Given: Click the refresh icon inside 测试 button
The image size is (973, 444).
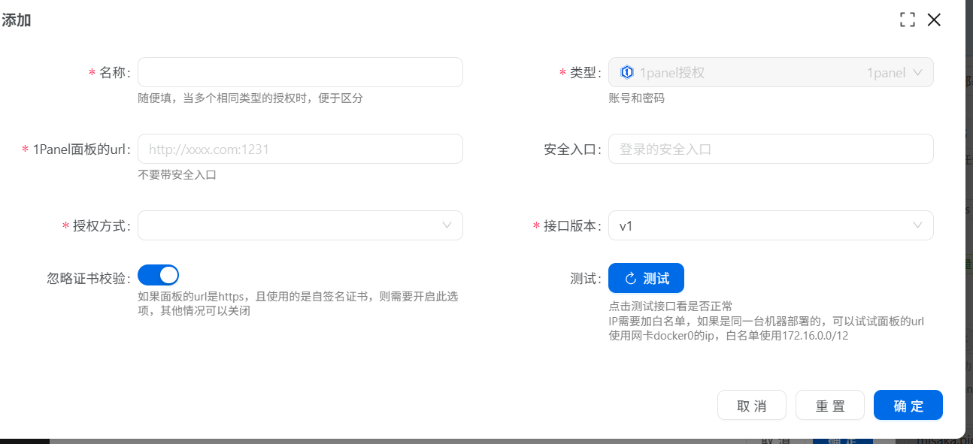Looking at the screenshot, I should (631, 279).
